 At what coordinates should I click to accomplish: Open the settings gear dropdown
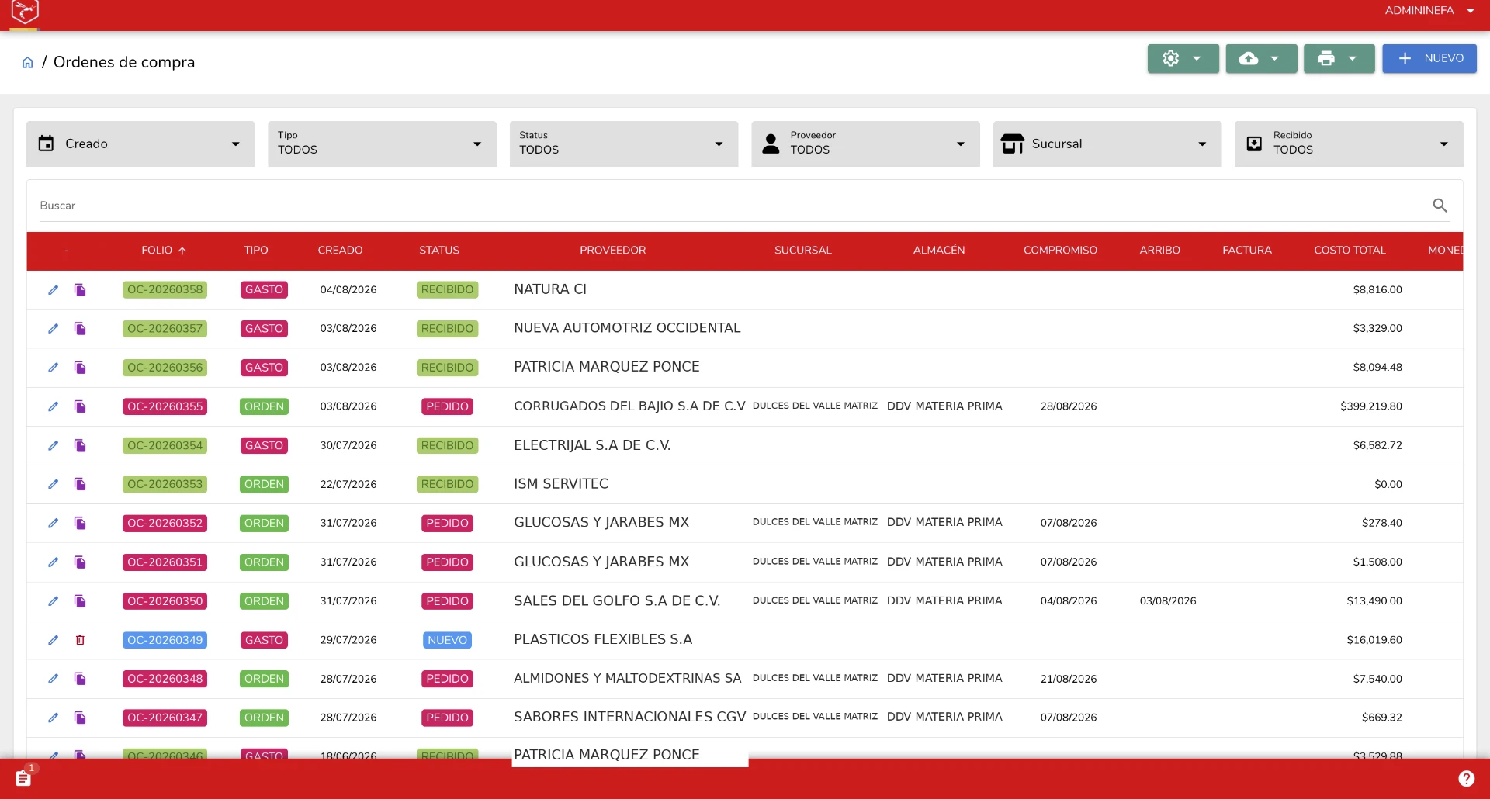point(1183,58)
